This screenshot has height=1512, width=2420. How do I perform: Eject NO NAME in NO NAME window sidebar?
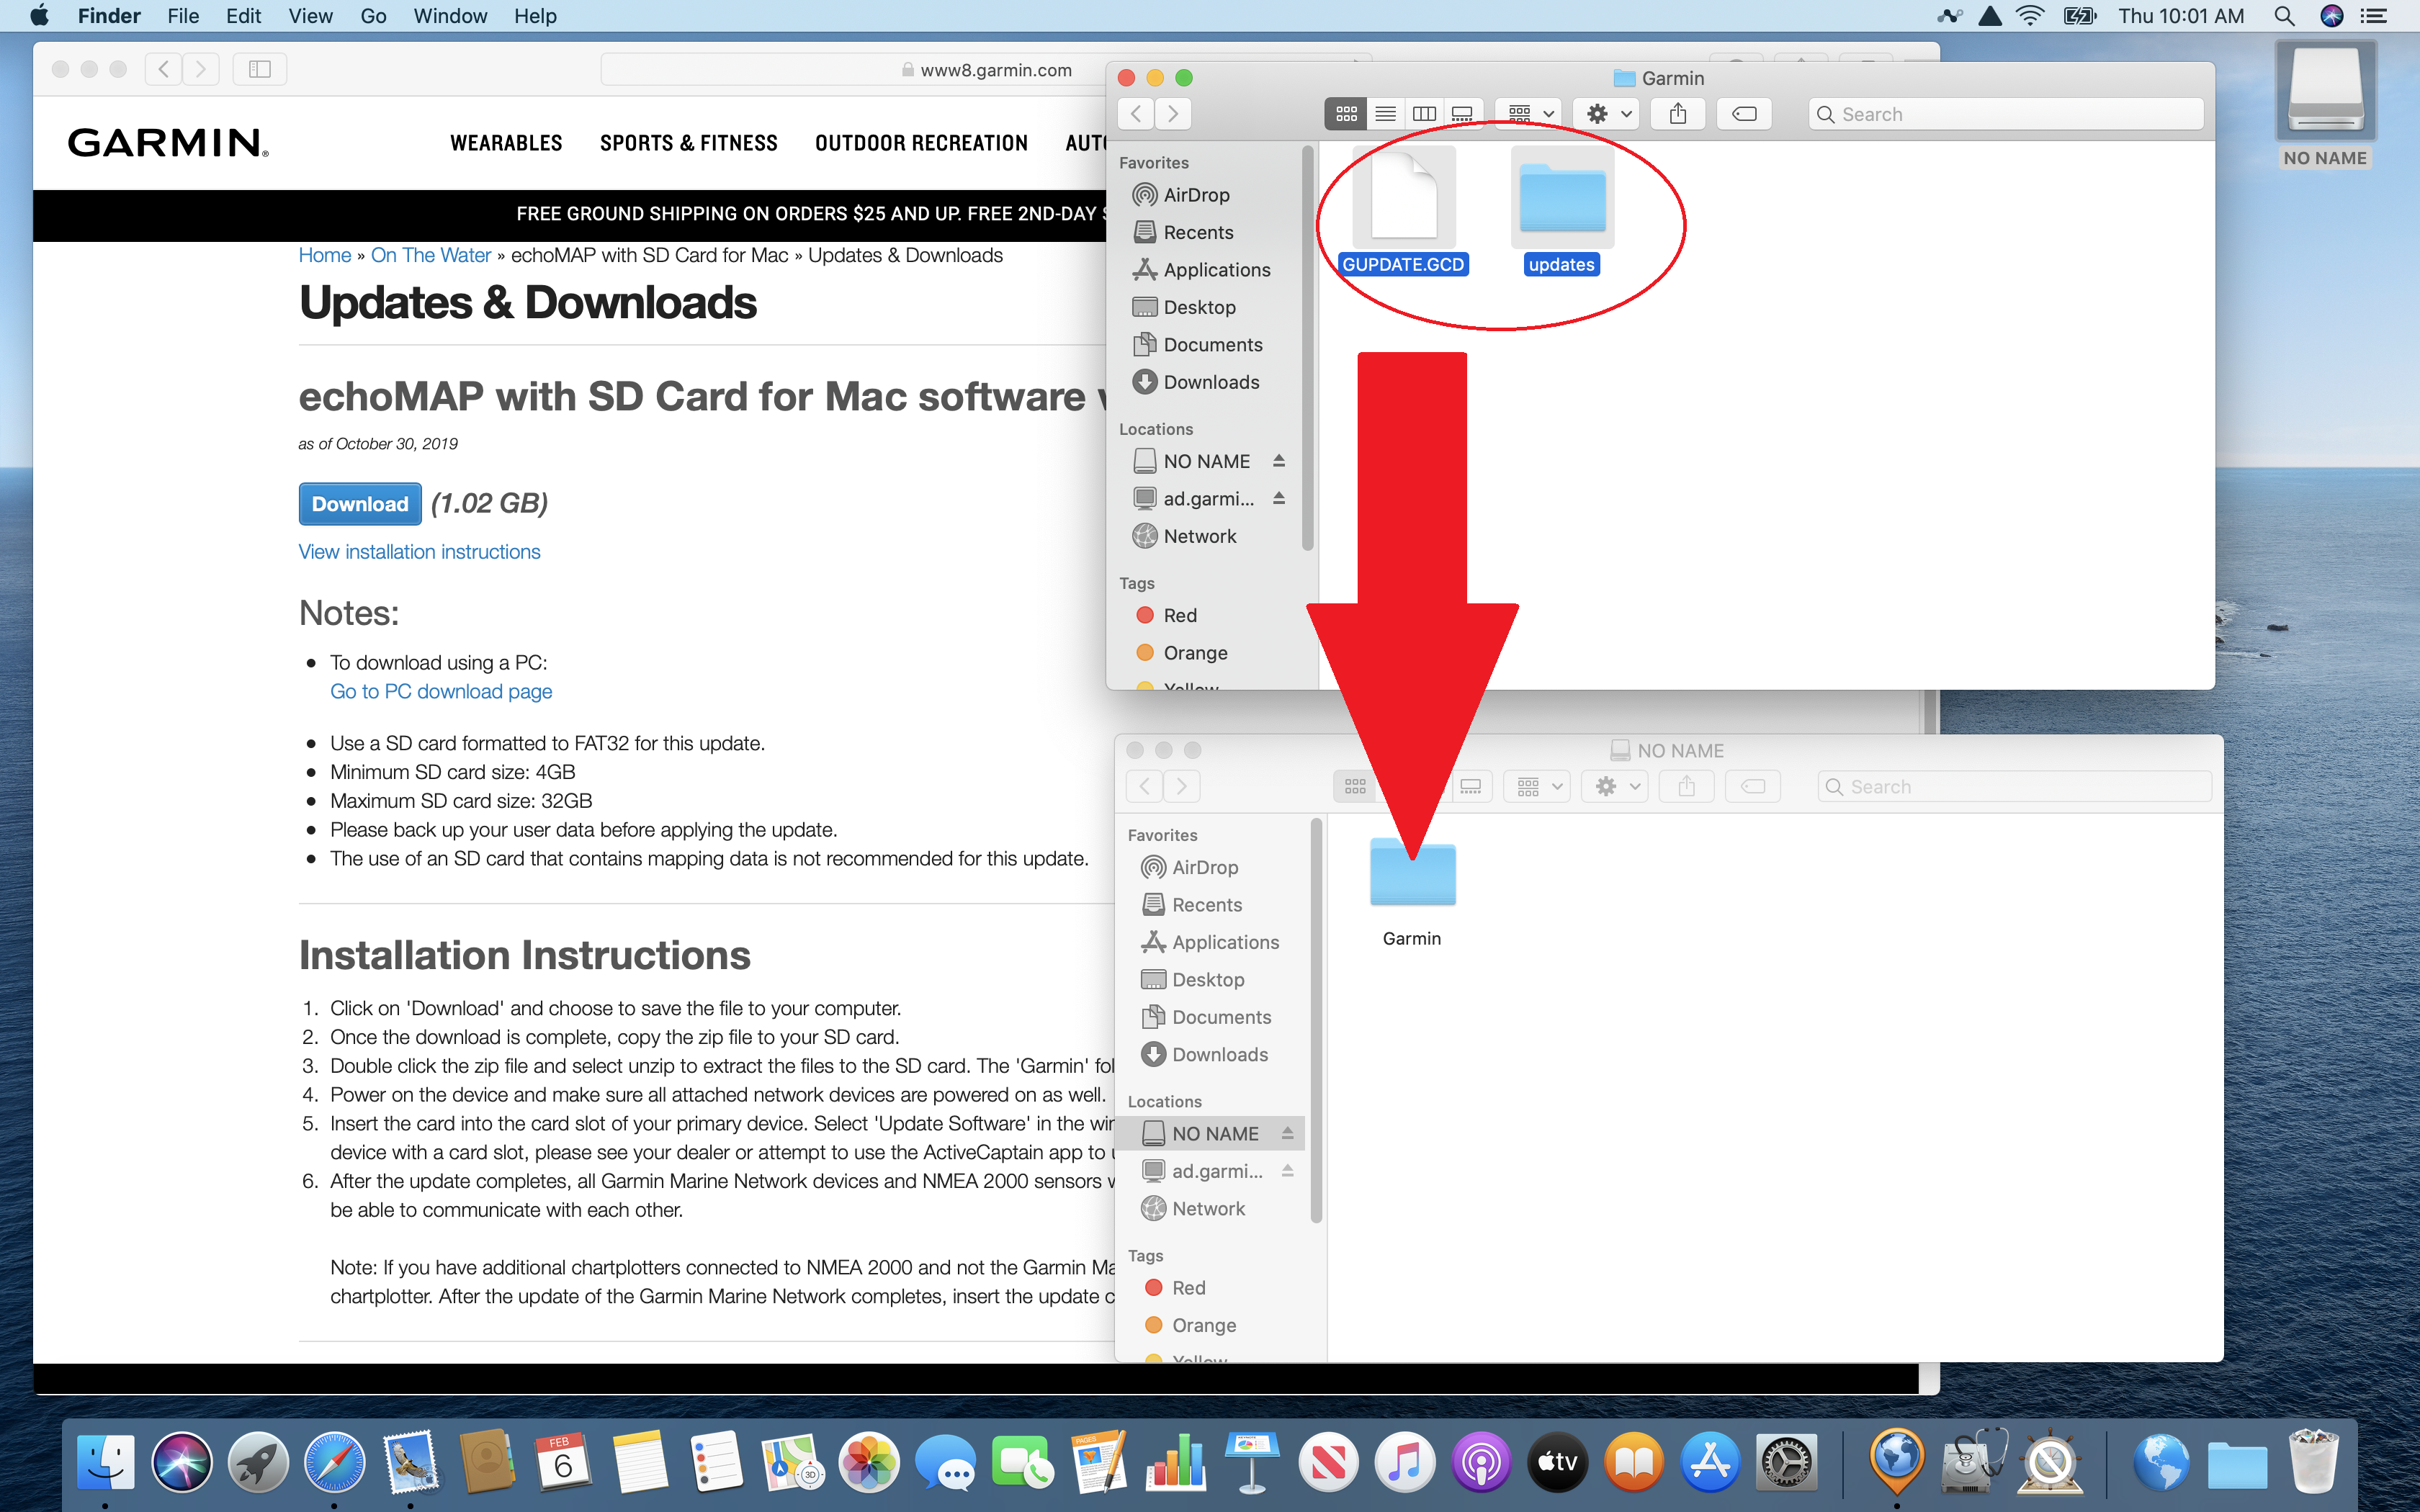click(x=1288, y=1133)
